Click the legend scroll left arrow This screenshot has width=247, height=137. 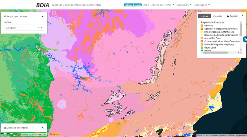(202, 53)
